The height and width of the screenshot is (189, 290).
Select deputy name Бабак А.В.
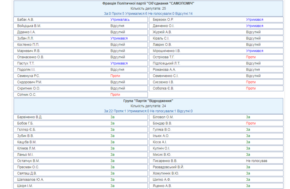[25, 20]
